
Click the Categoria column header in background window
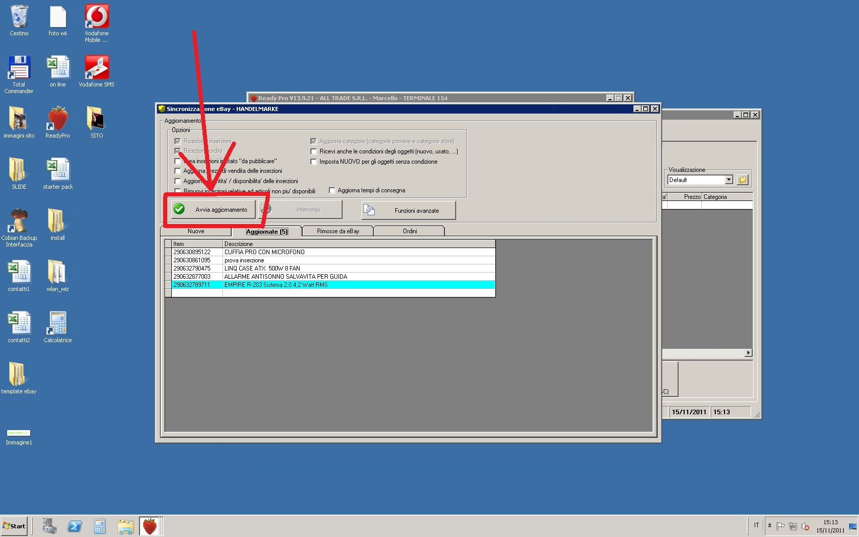[727, 197]
